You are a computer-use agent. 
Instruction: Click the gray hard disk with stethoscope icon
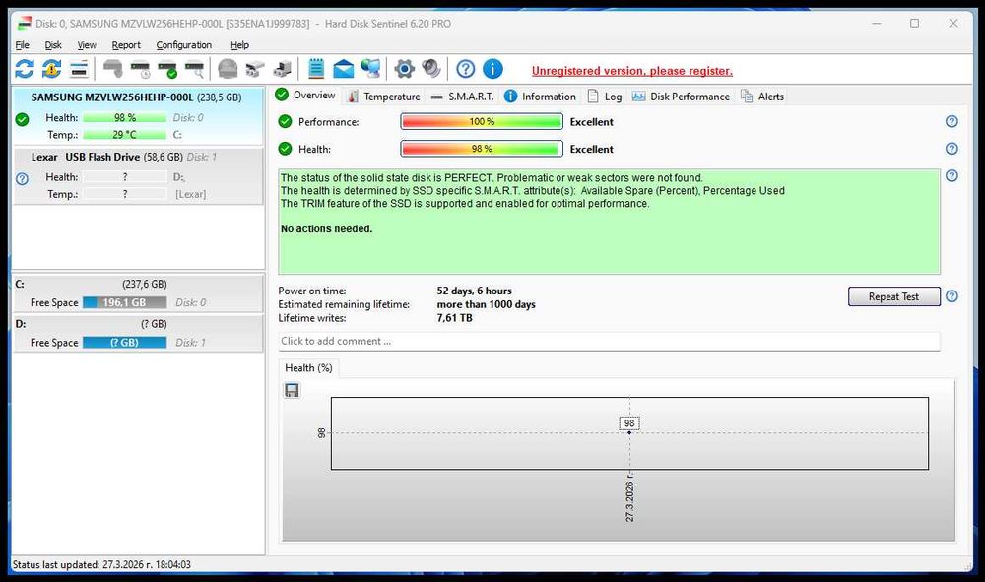click(x=113, y=69)
